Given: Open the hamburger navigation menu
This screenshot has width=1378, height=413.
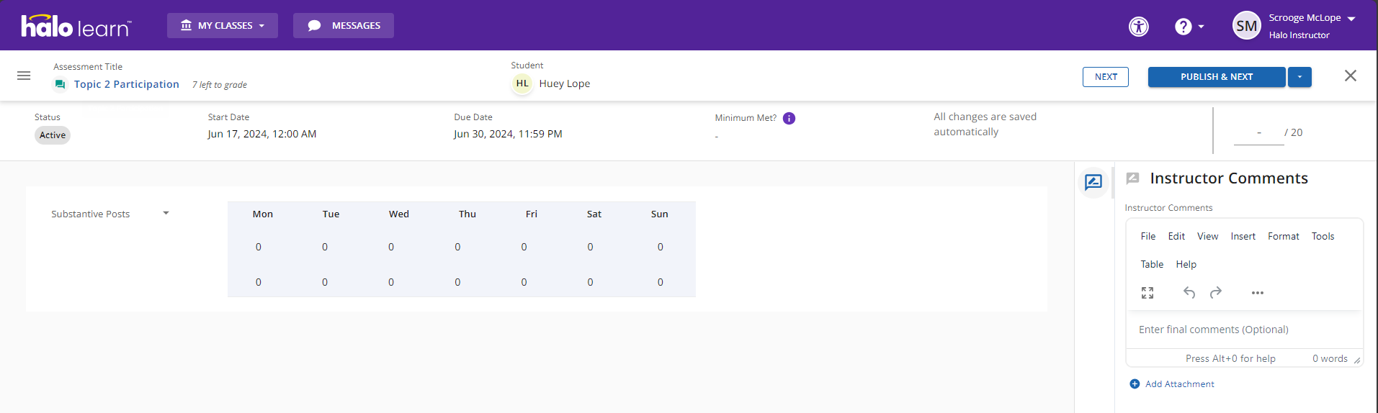Looking at the screenshot, I should coord(24,76).
